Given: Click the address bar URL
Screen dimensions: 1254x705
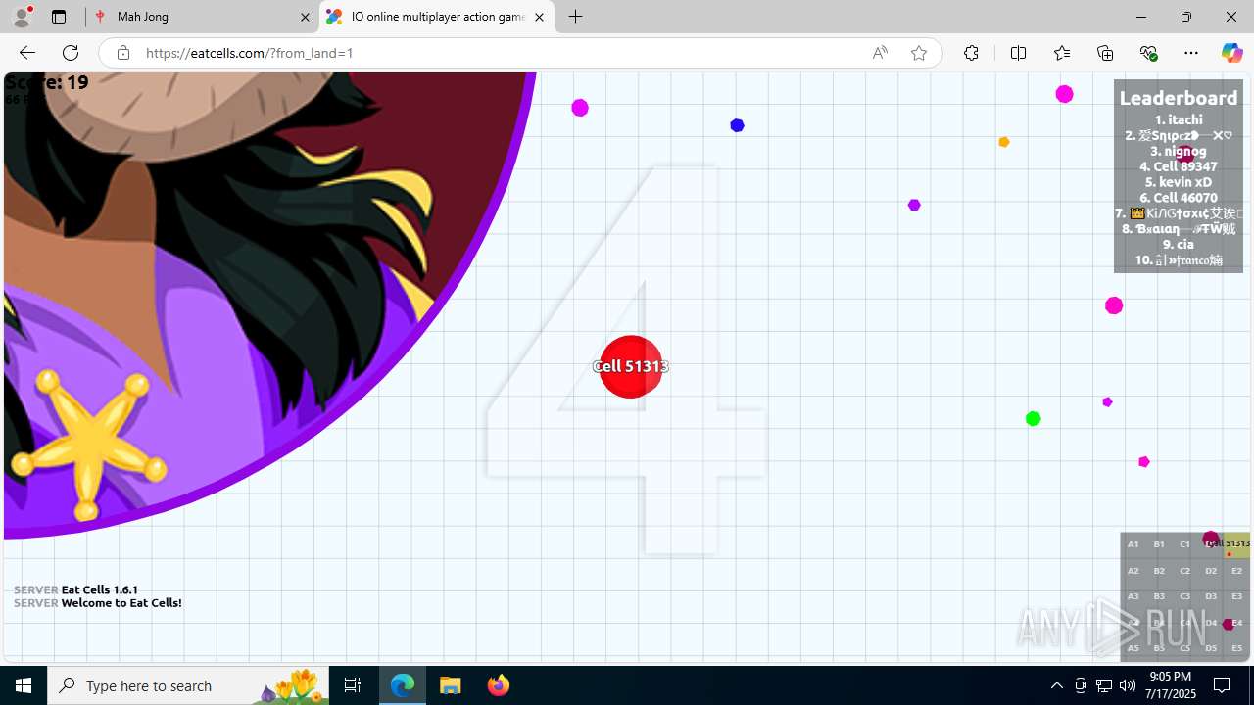Looking at the screenshot, I should click(250, 53).
